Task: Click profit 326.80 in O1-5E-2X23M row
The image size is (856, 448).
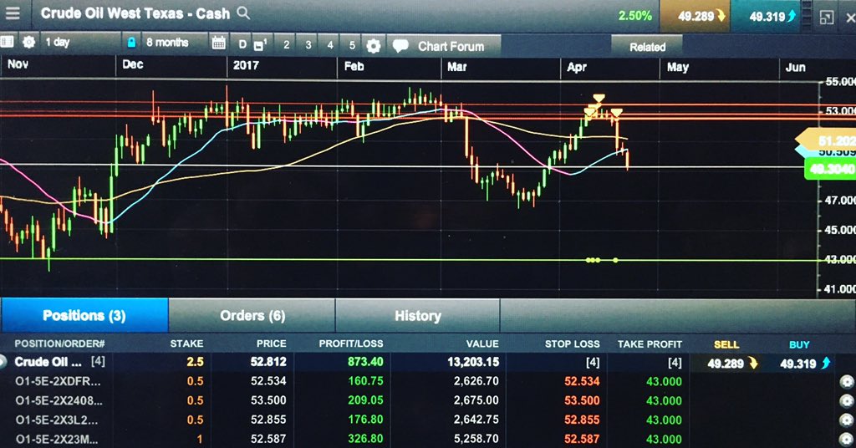Action: pos(365,439)
